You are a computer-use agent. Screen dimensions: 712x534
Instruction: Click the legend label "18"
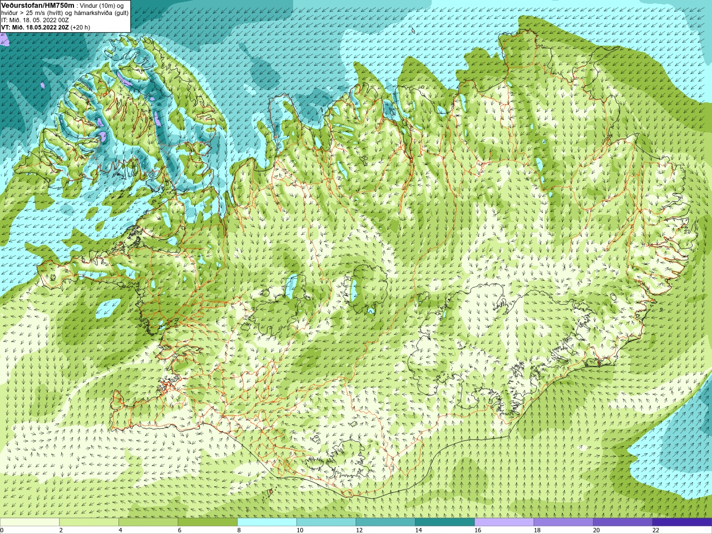[x=537, y=530]
